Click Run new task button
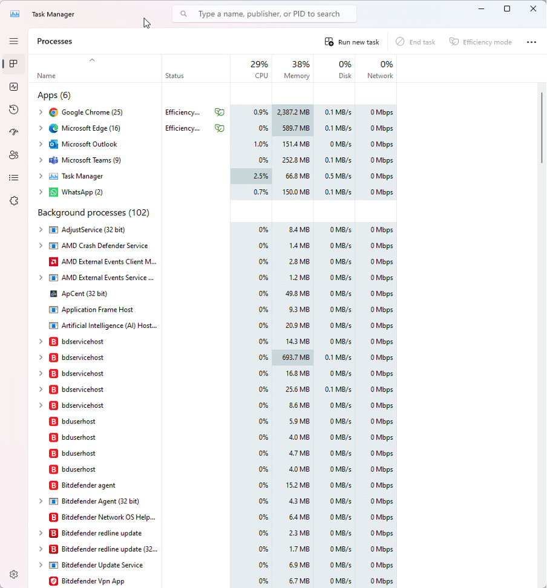This screenshot has height=588, width=547. pos(352,42)
